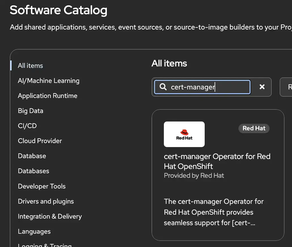Image resolution: width=292 pixels, height=247 pixels.
Task: Clear the search with the X icon
Action: click(262, 87)
